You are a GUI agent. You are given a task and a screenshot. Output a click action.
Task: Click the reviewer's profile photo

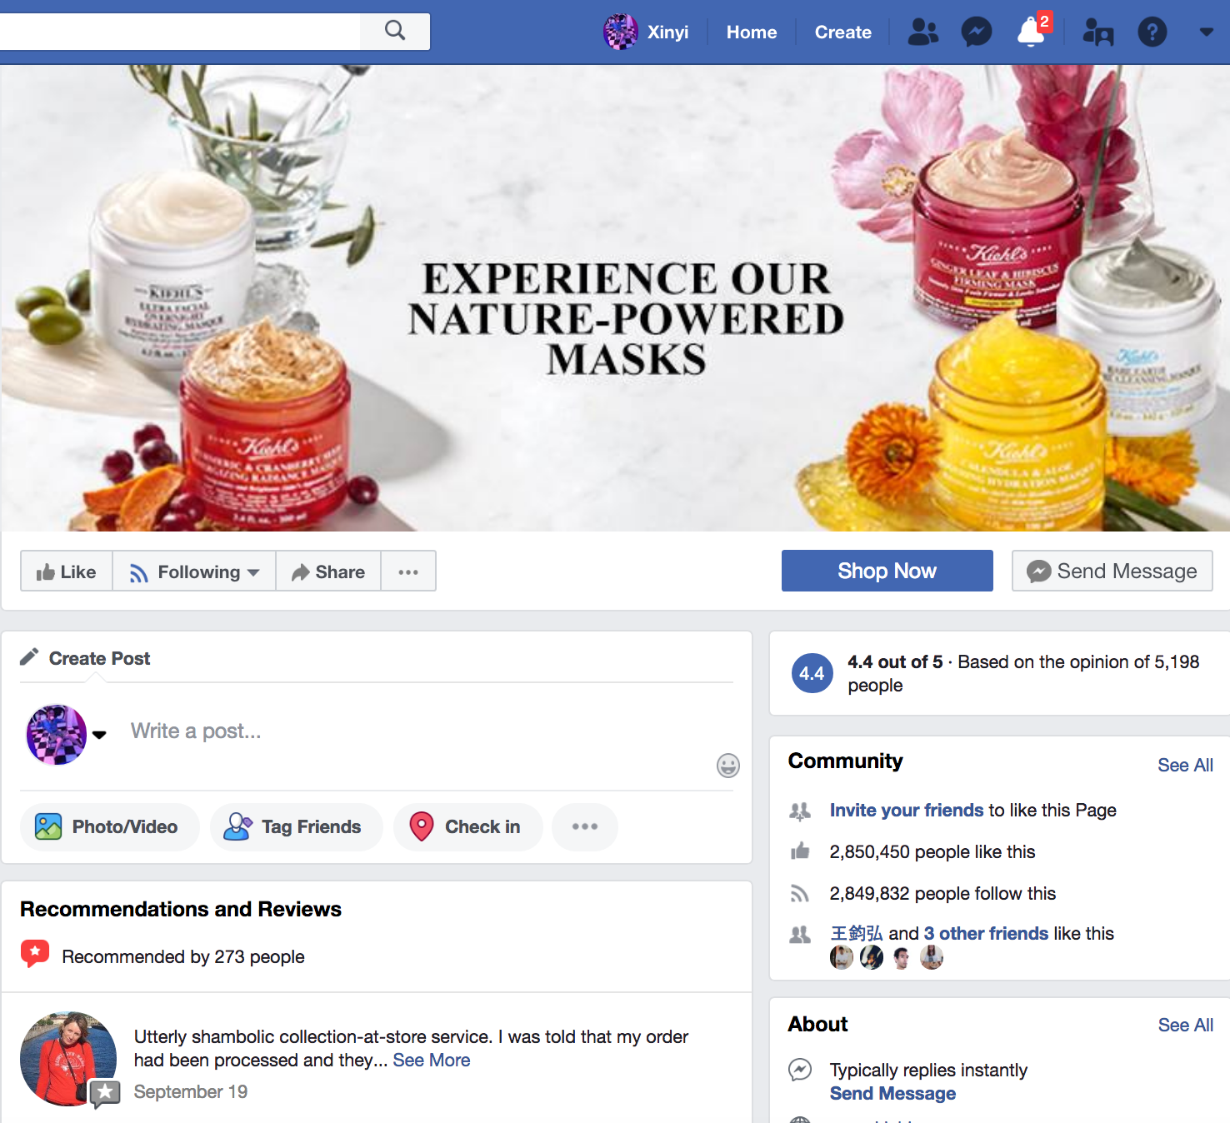(68, 1059)
